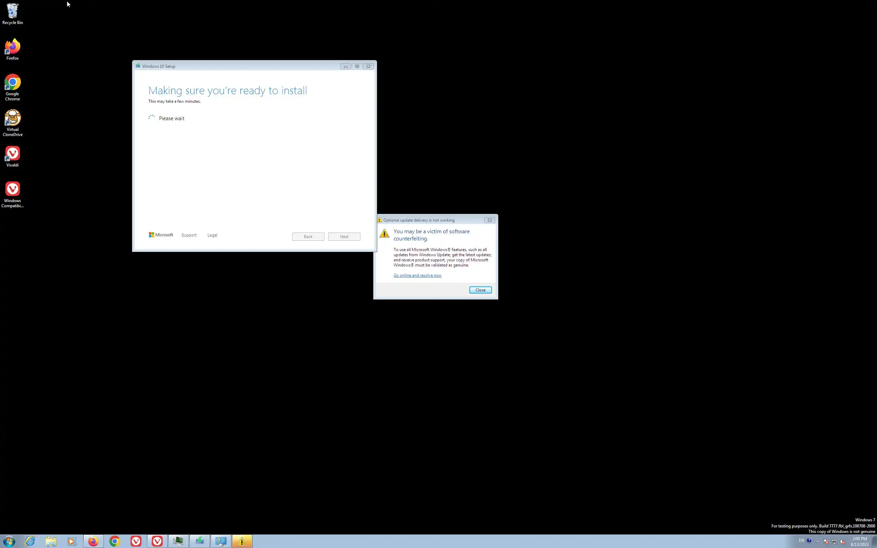
Task: Show hidden system tray icons arrow
Action: coord(818,541)
